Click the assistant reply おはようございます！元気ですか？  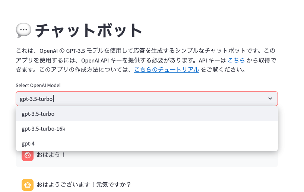click(x=84, y=185)
